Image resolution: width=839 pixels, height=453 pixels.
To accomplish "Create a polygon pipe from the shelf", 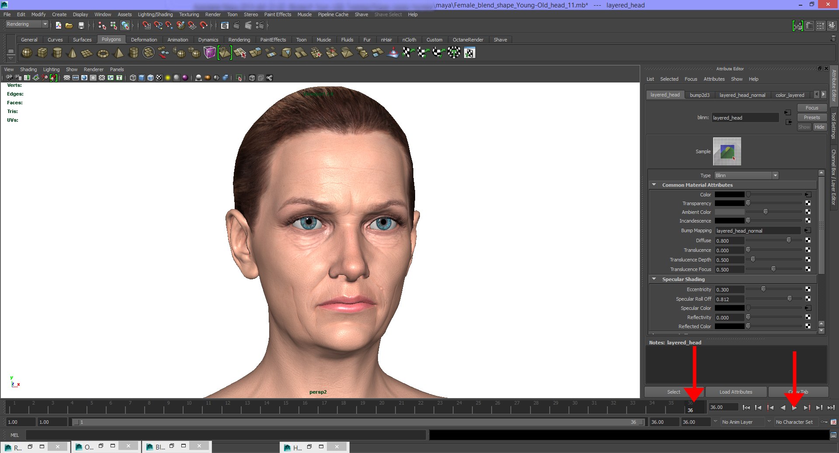I will click(x=134, y=53).
